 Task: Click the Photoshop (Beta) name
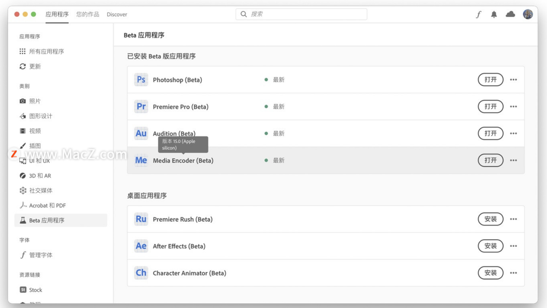178,80
